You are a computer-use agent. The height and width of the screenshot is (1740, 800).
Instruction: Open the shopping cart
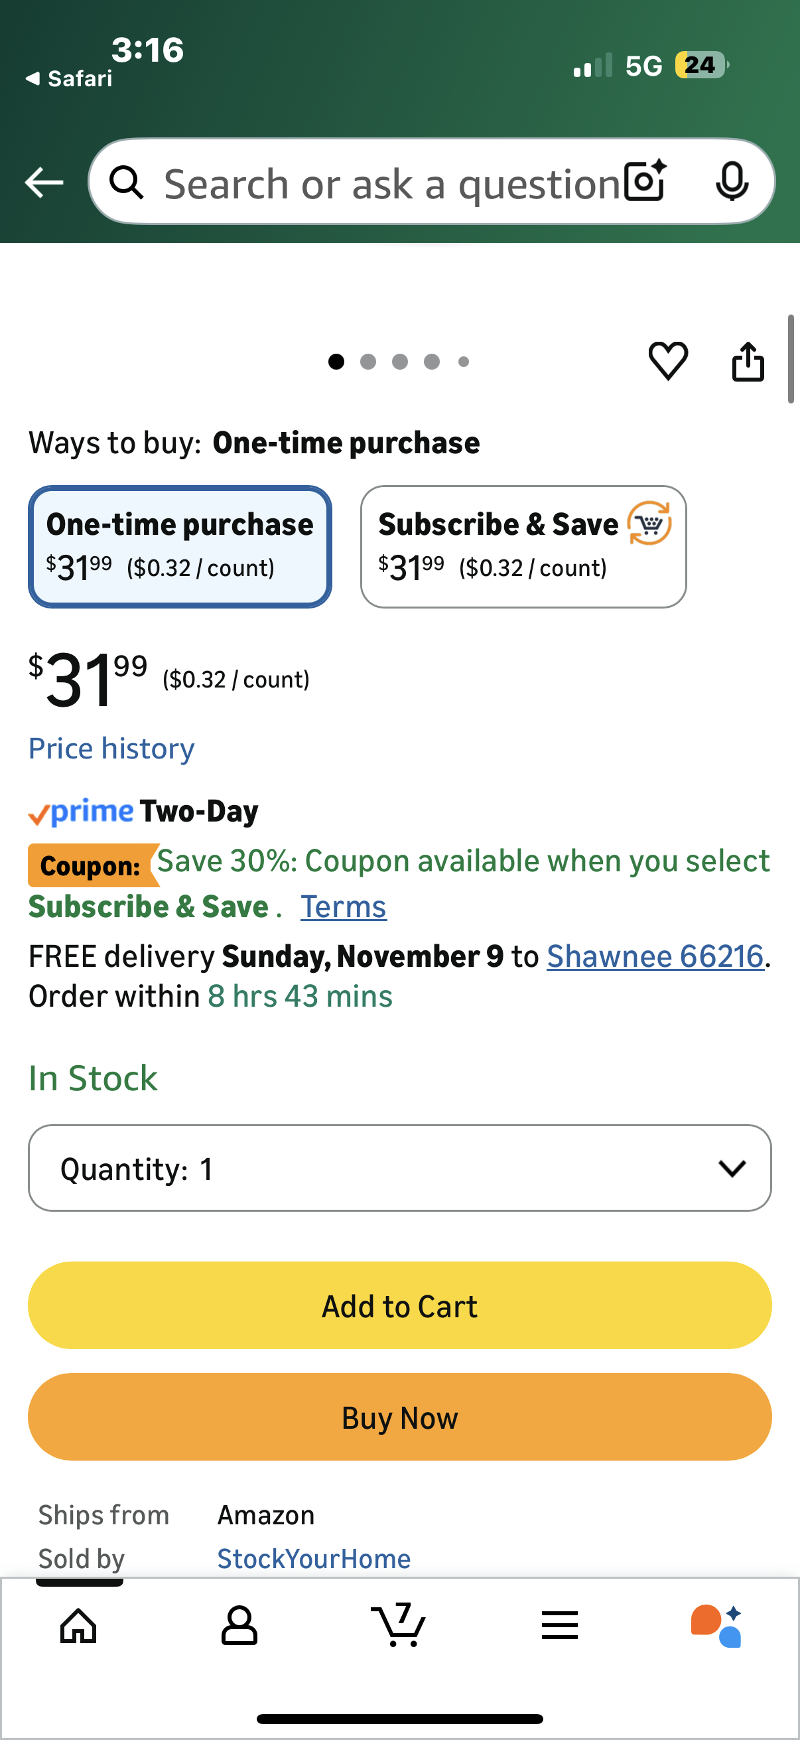coord(399,1625)
